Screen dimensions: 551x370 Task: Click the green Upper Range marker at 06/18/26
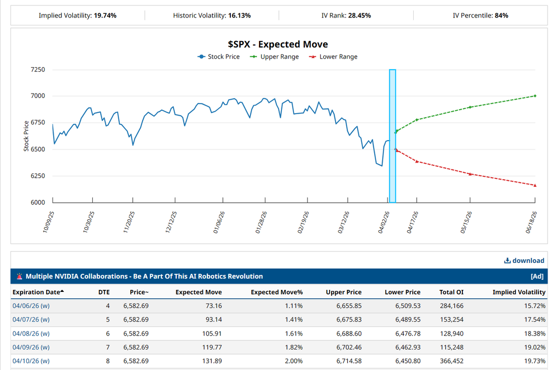point(535,96)
